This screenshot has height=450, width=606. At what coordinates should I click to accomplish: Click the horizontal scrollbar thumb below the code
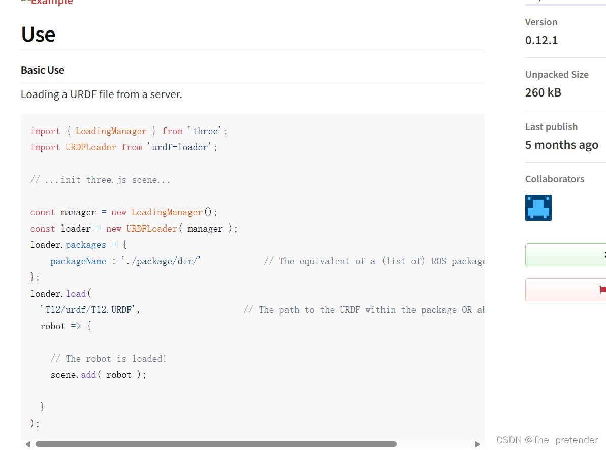(x=213, y=444)
